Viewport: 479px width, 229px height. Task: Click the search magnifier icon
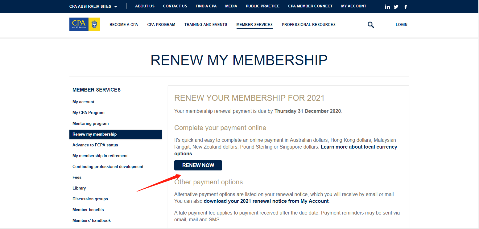pos(371,25)
